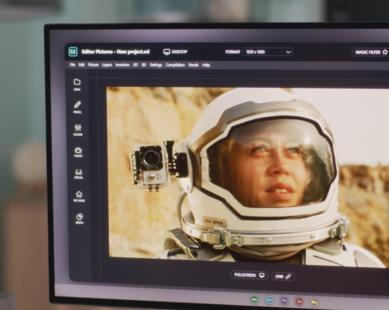
Task: Open the Help menu
Action: 206,65
